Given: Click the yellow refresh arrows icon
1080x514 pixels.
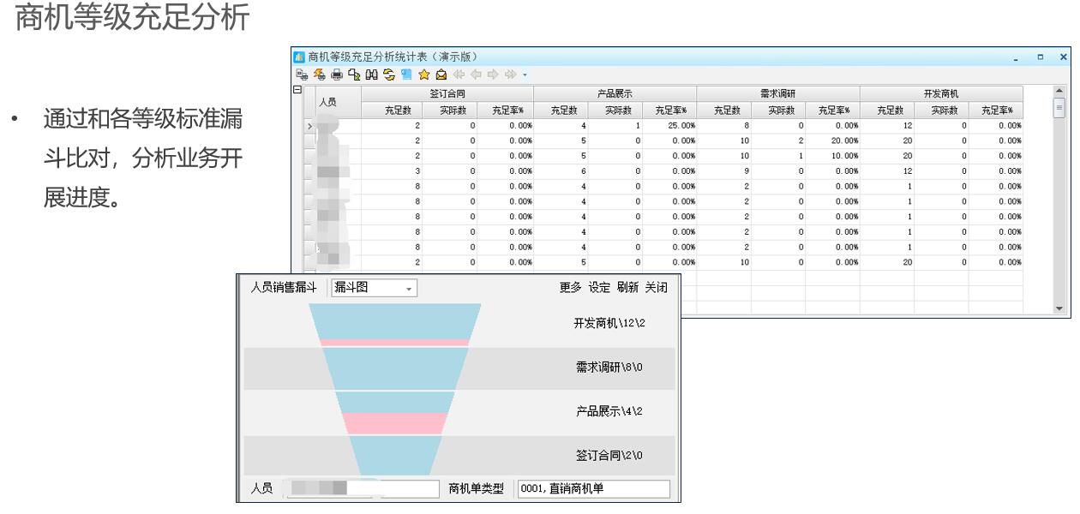Looking at the screenshot, I should [x=389, y=75].
